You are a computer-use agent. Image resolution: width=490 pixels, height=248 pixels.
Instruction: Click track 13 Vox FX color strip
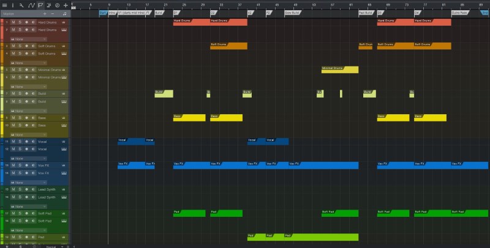2,165
